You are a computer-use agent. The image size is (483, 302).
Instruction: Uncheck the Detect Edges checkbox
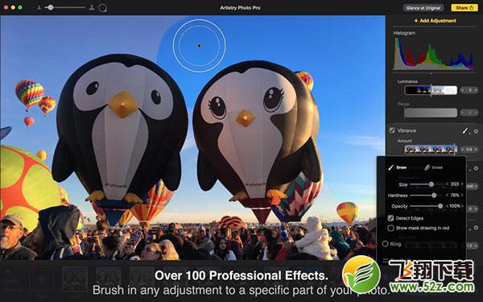(x=391, y=218)
